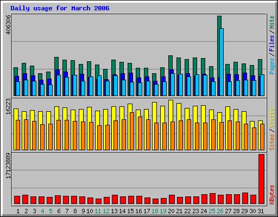
Task: Select the yellow "Visits" legend label
Action: tap(272, 118)
